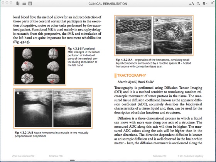Click the '(Fig. 4.3.1-5)' reference in text
Image resolution: width=216 pixels, height=162 pixels.
pos(22,42)
